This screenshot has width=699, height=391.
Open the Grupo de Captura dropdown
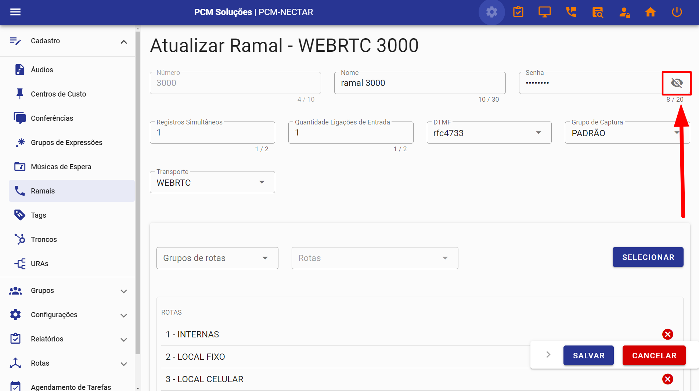tap(627, 133)
